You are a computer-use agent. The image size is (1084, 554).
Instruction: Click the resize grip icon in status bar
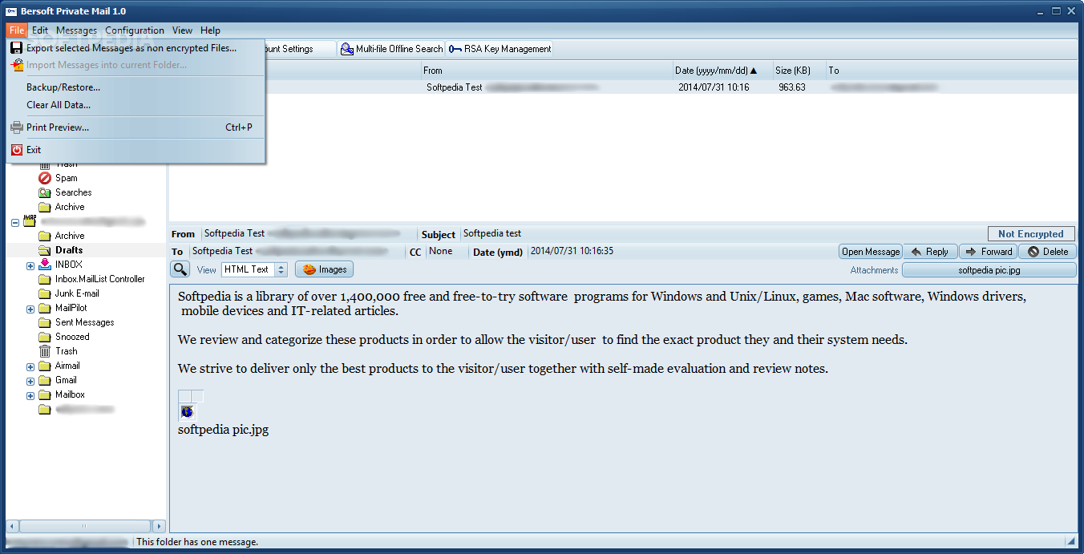(1070, 541)
